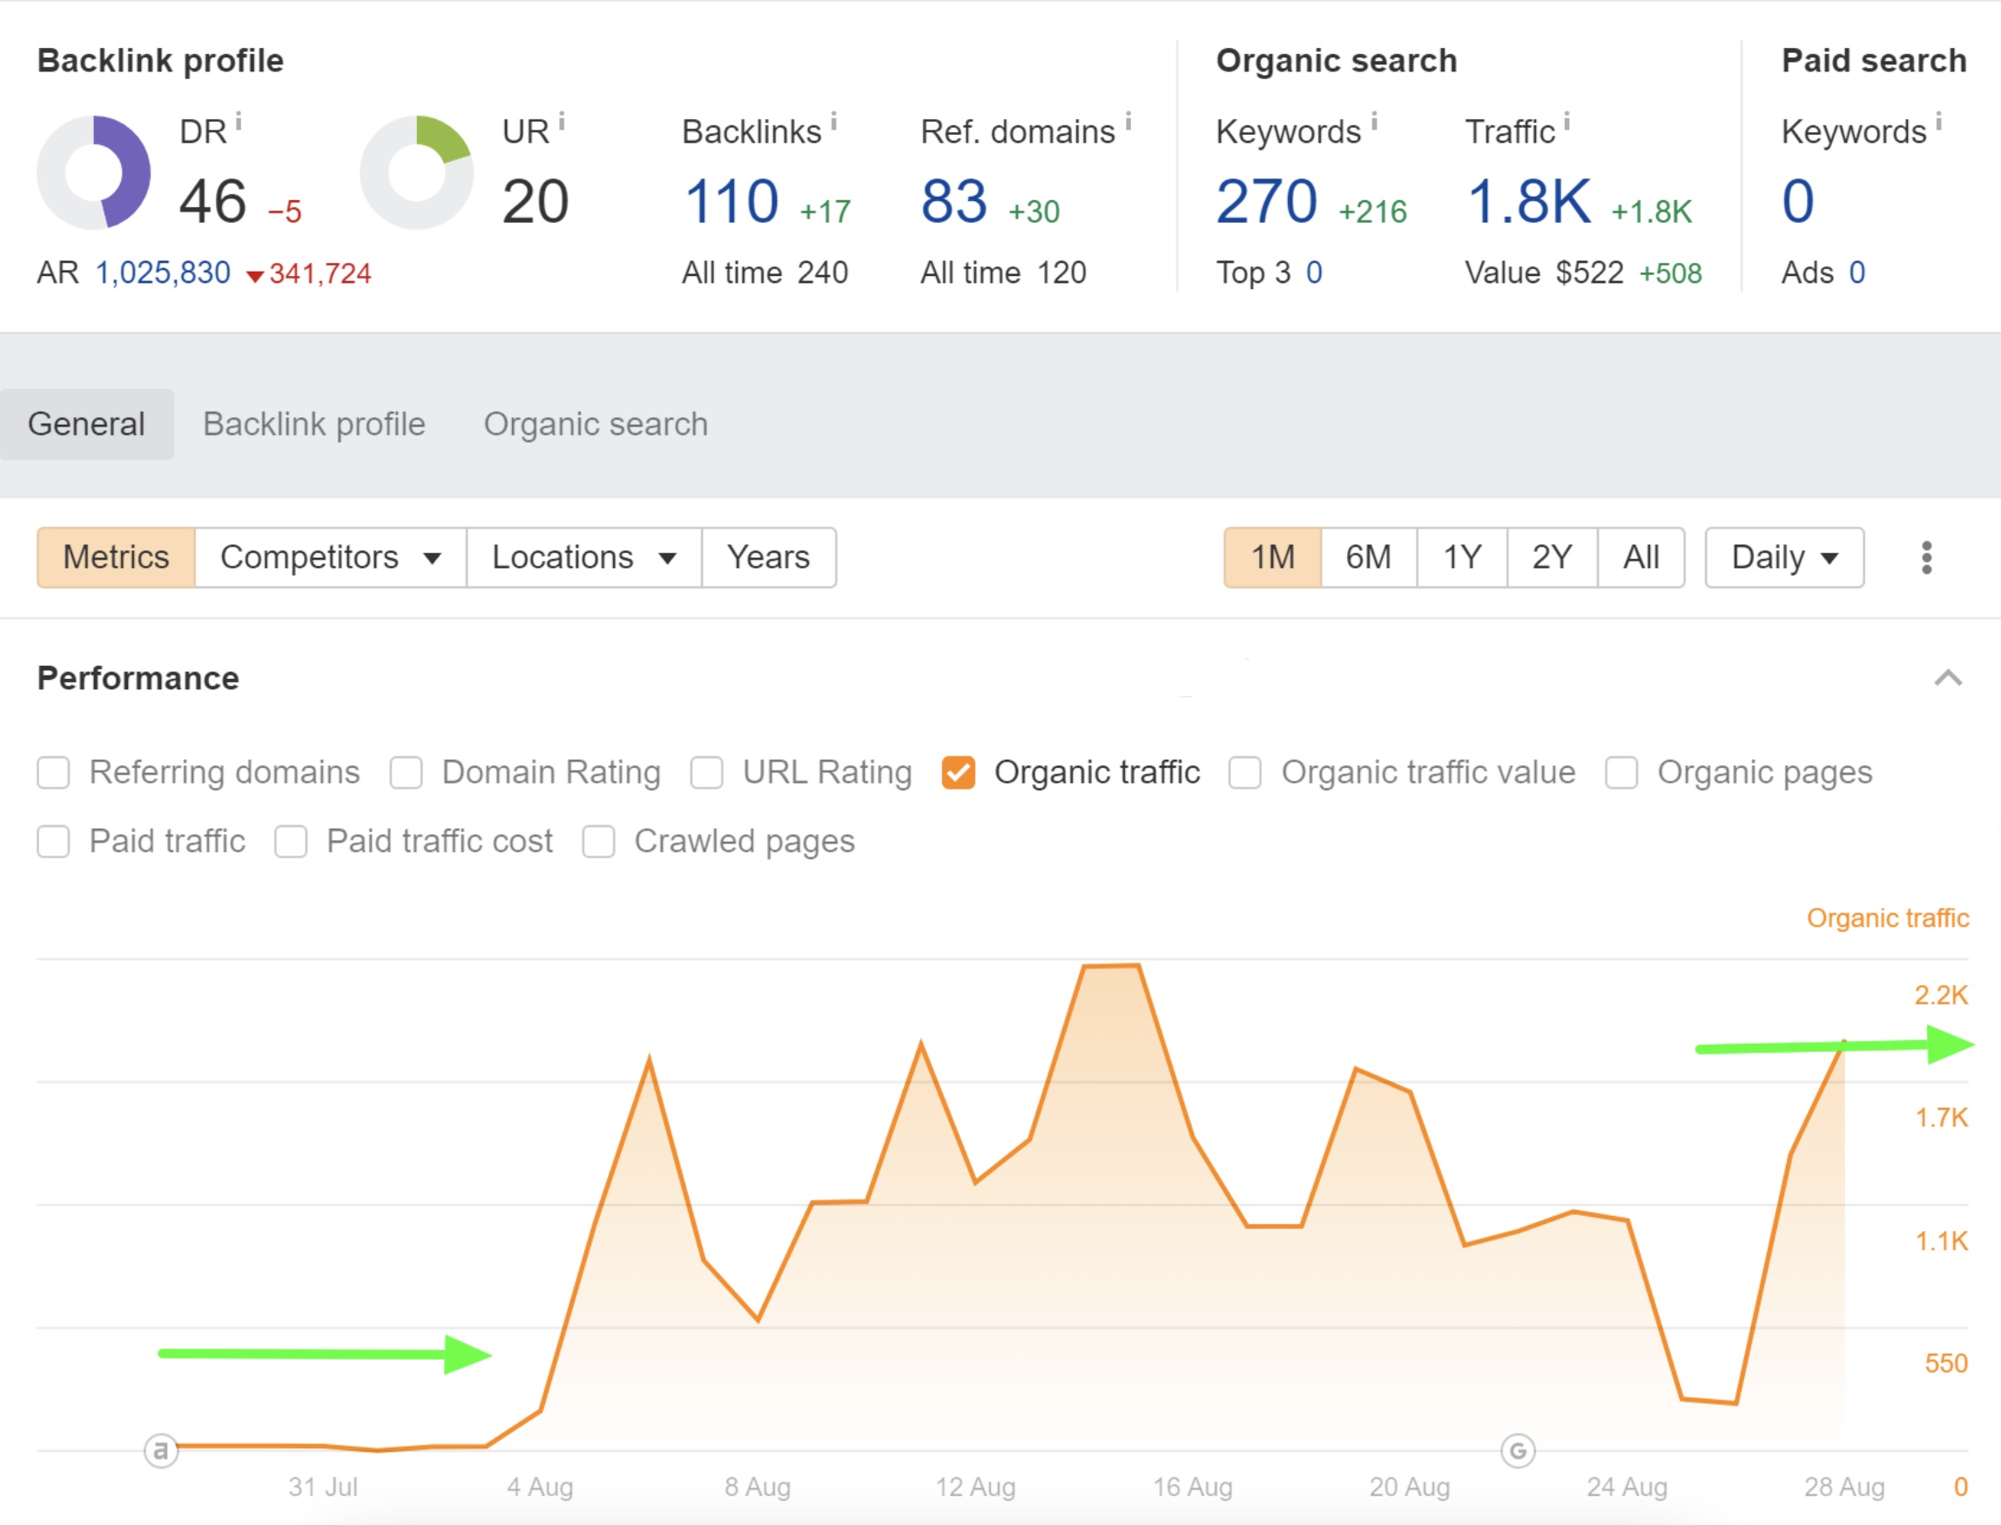Image resolution: width=2001 pixels, height=1525 pixels.
Task: Open the 110 backlinks count link
Action: point(731,202)
